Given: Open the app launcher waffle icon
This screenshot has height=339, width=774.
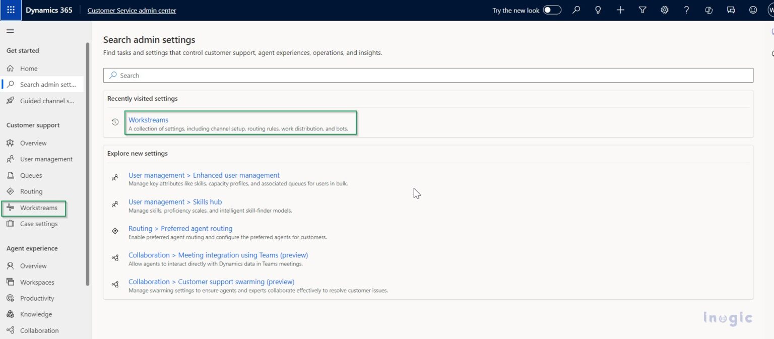Looking at the screenshot, I should pyautogui.click(x=11, y=10).
